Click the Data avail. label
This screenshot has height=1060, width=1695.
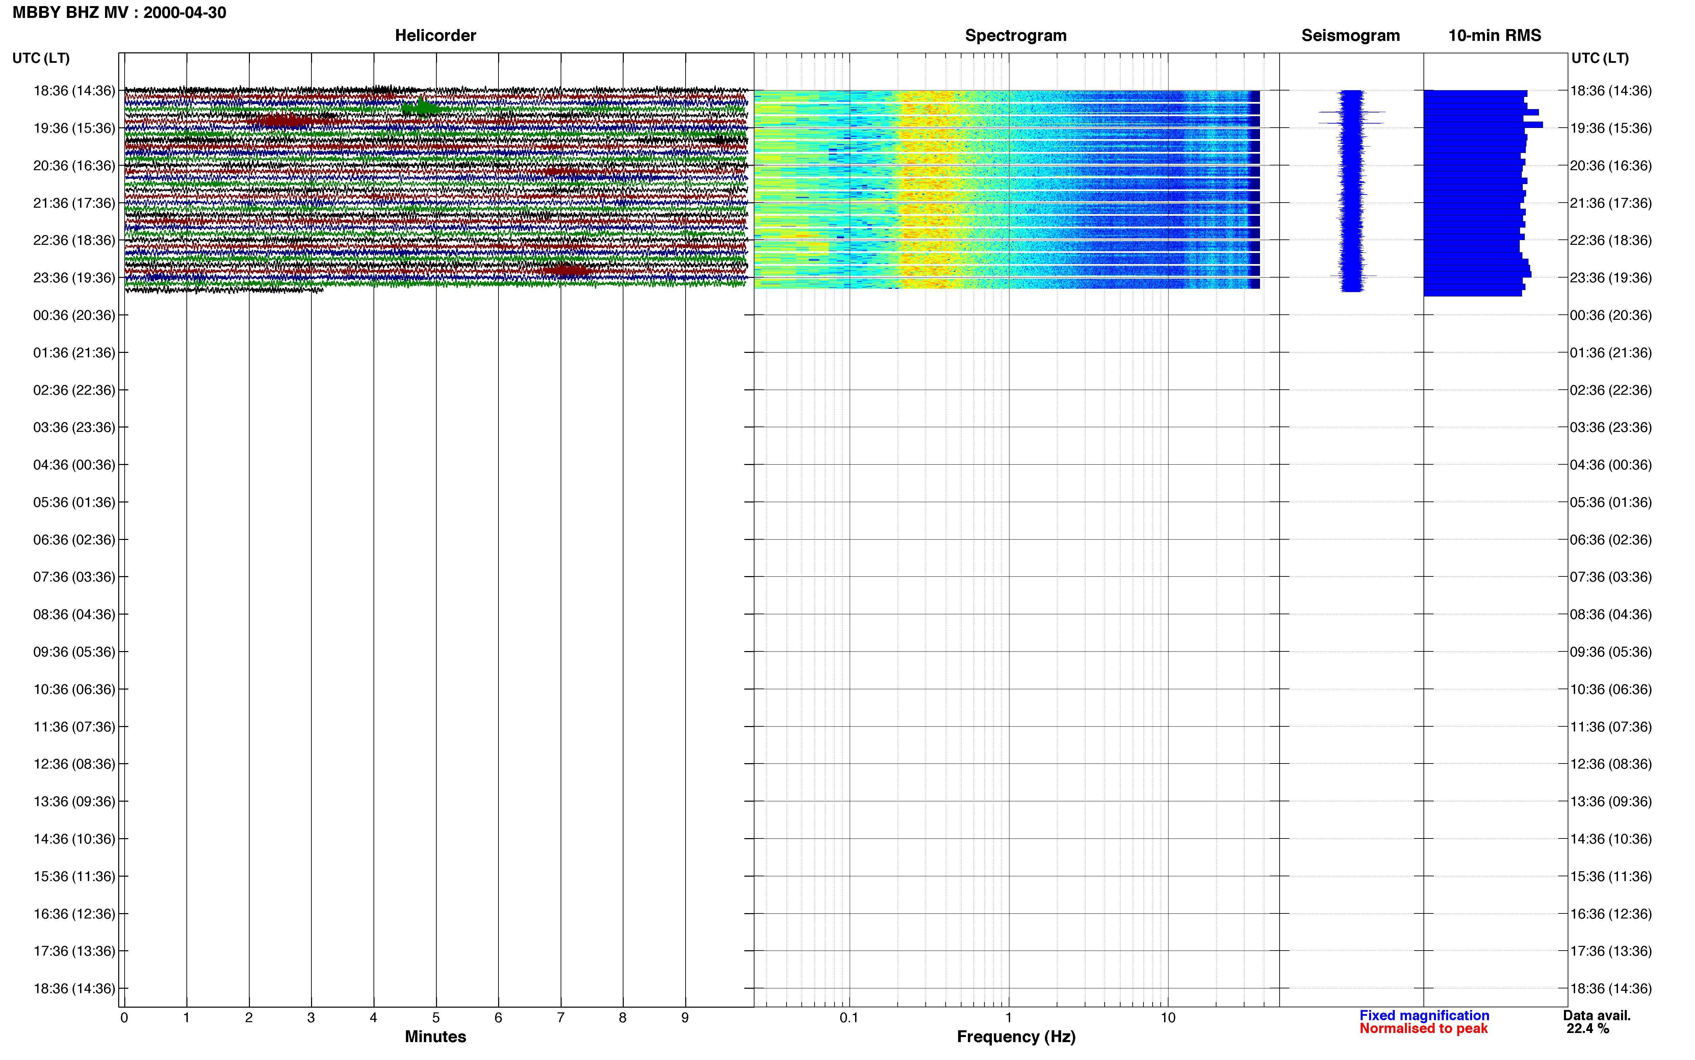click(1597, 1015)
